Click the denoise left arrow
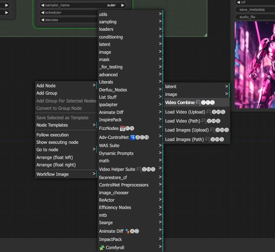Viewport: 275px width, 252px height. 43,20
